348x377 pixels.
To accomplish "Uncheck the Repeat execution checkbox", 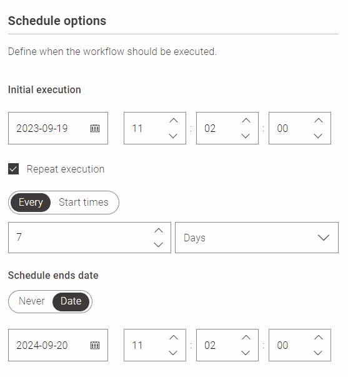I will pos(14,169).
